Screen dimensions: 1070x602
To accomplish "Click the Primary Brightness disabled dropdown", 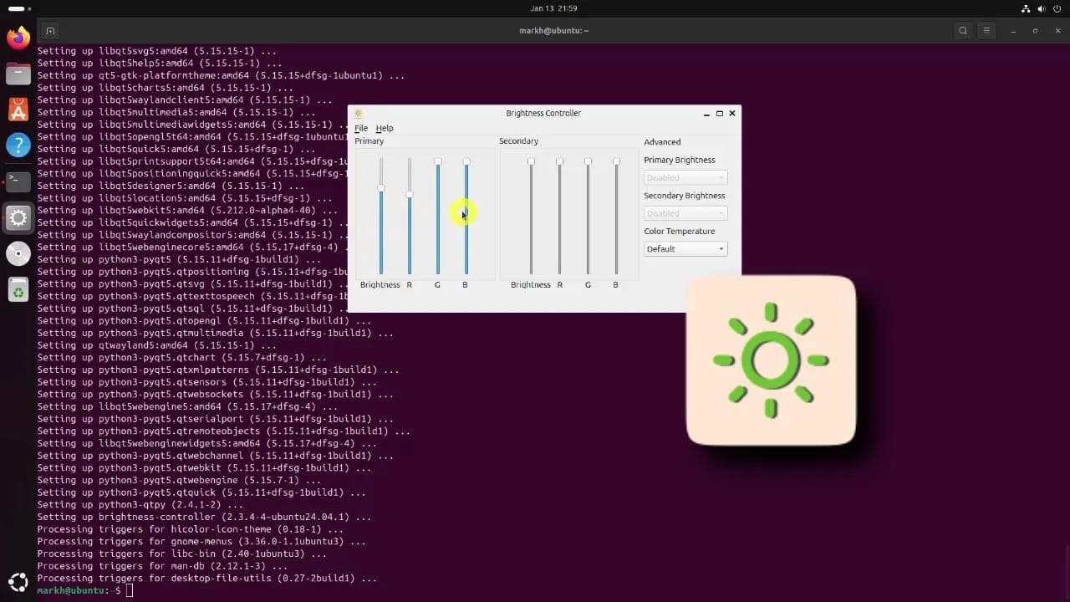I will coord(685,178).
